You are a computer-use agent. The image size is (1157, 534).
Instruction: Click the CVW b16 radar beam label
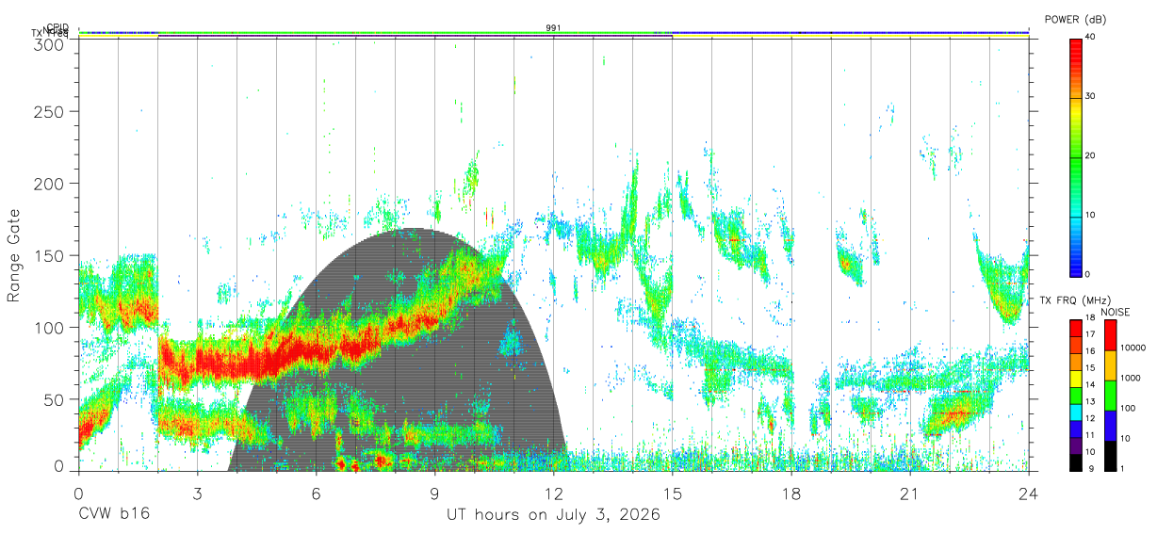coord(114,515)
